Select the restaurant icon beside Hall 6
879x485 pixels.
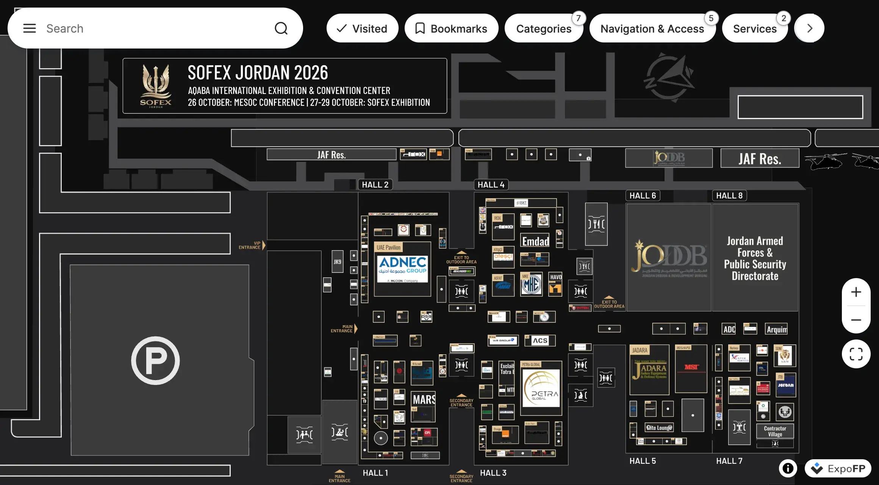(x=596, y=224)
